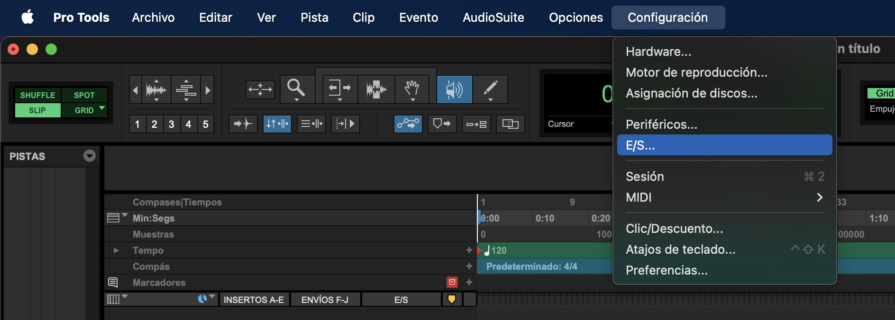Select the Grabber hand tool
The width and height of the screenshot is (895, 320).
point(411,89)
